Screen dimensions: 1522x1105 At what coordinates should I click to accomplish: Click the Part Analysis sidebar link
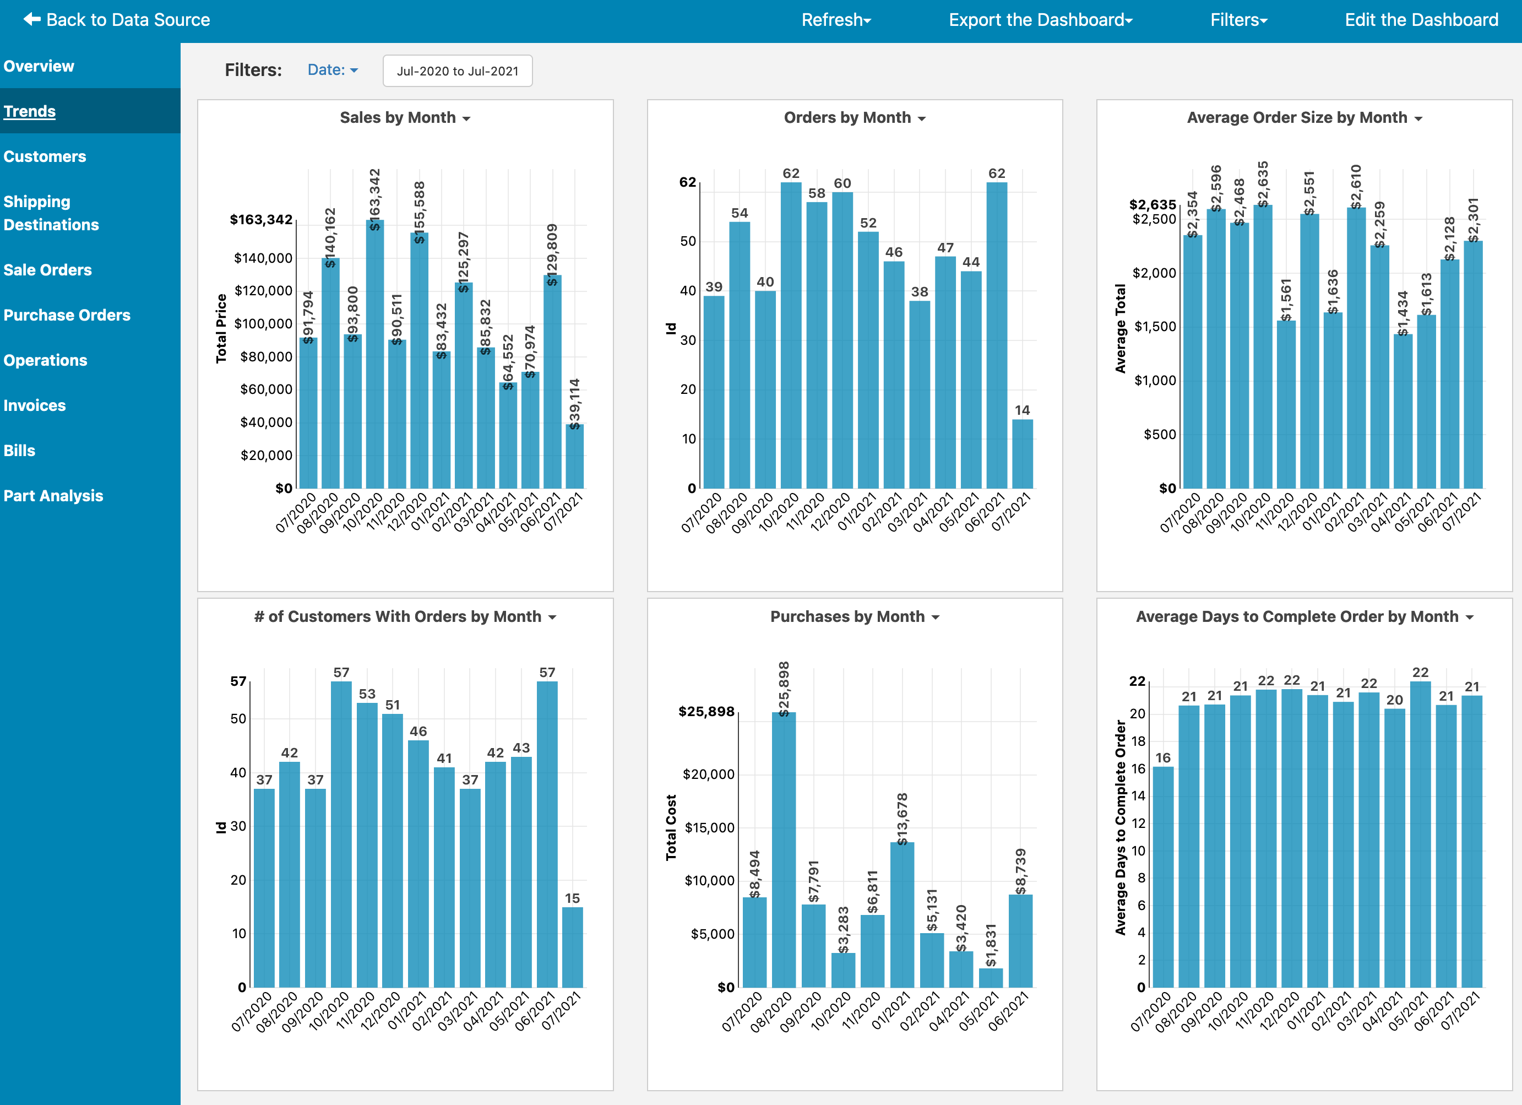(x=55, y=495)
